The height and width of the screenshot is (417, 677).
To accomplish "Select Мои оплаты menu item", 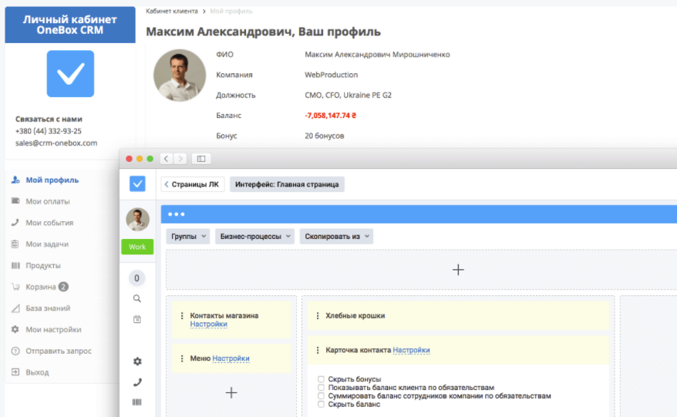I will coord(48,201).
